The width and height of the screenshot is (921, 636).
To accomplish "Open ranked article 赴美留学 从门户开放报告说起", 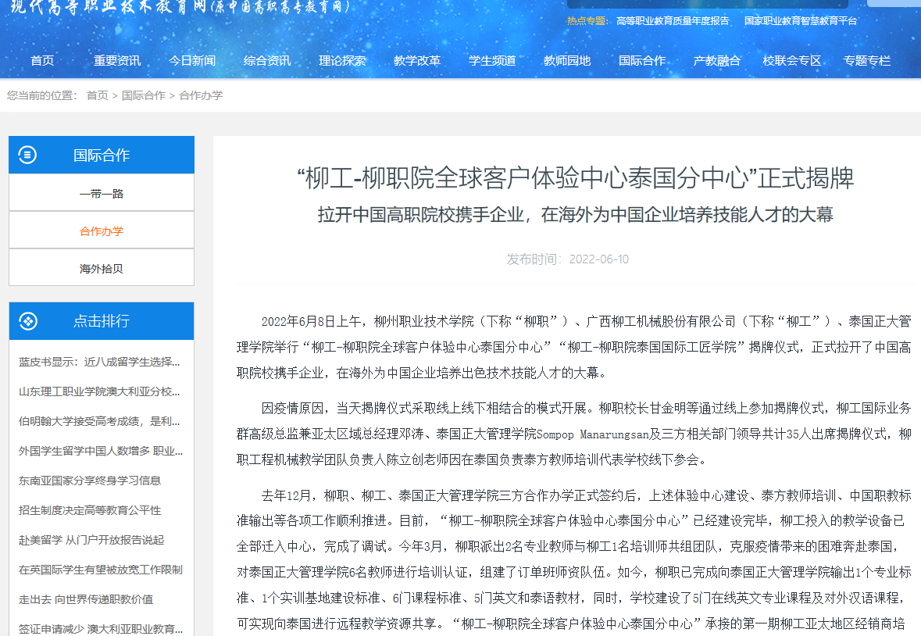I will tap(92, 540).
